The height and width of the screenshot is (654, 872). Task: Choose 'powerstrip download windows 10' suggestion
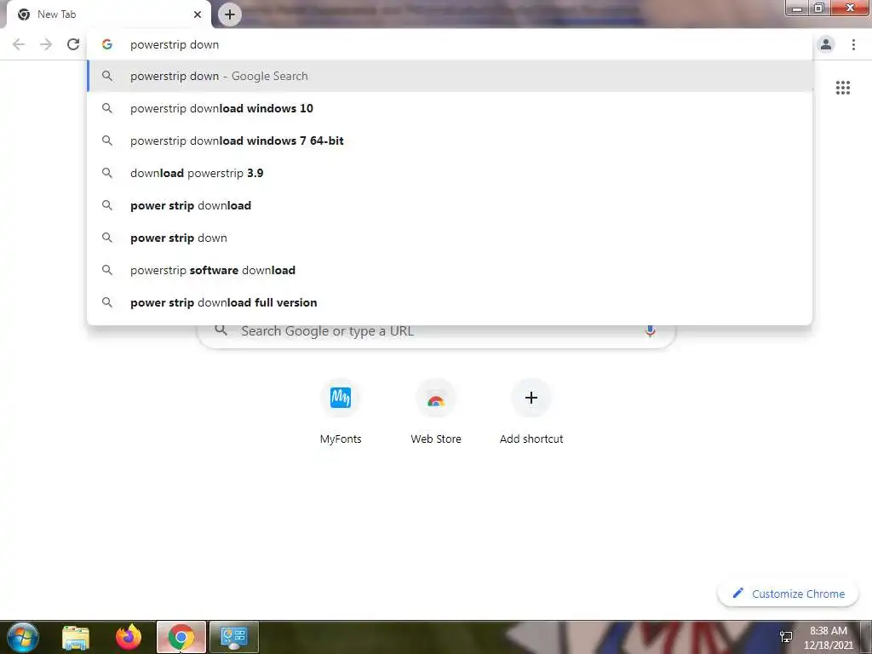tap(450, 108)
